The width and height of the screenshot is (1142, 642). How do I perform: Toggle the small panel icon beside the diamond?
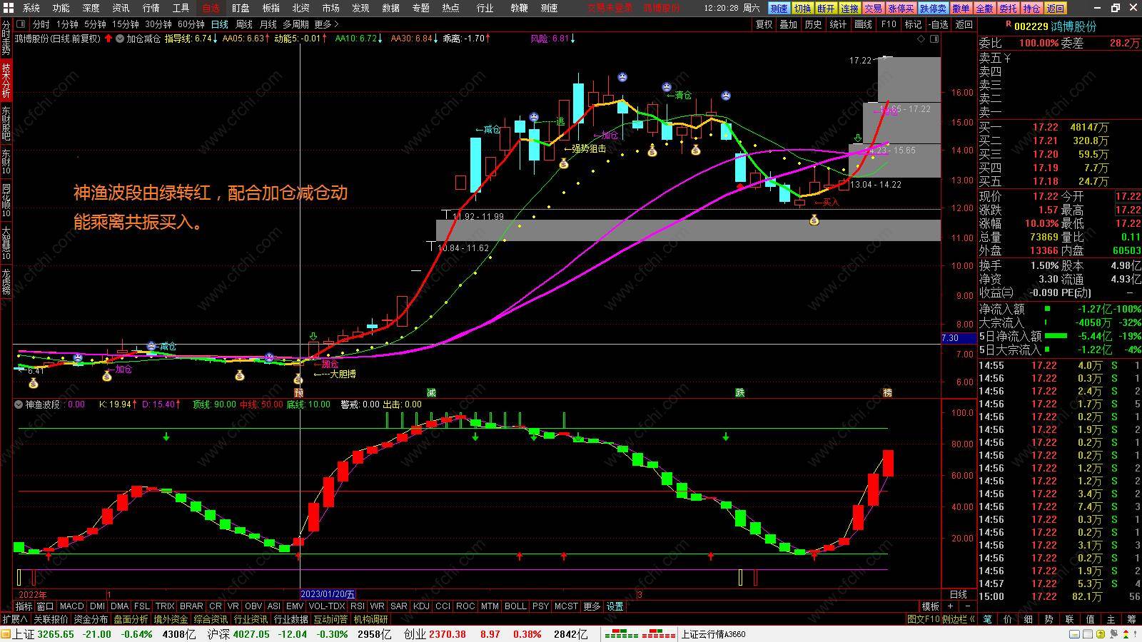point(934,39)
